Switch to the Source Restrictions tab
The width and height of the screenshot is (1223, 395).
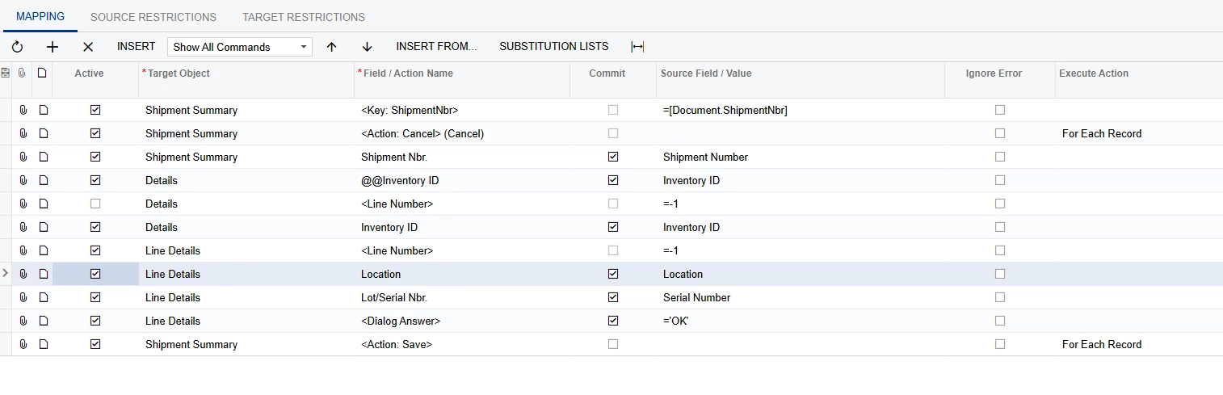tap(153, 17)
